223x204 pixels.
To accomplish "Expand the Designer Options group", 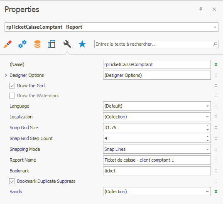I will click(x=6, y=75).
